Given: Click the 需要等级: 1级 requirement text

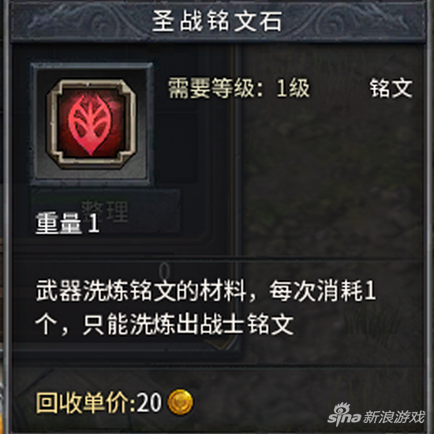Looking at the screenshot, I should click(x=239, y=88).
